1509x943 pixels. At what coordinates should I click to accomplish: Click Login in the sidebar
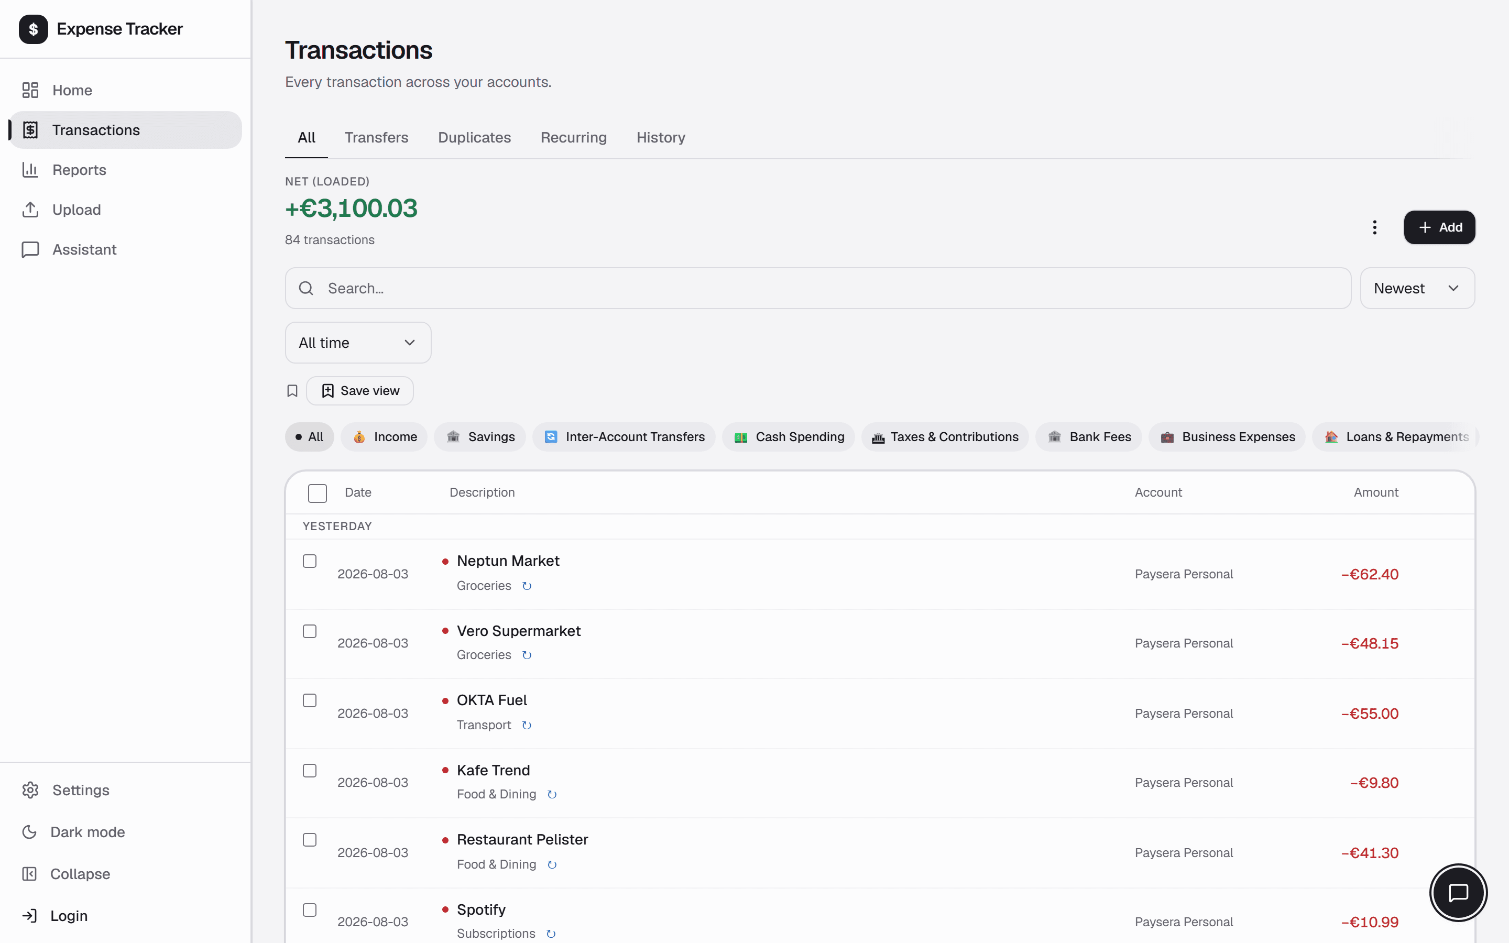pyautogui.click(x=125, y=916)
